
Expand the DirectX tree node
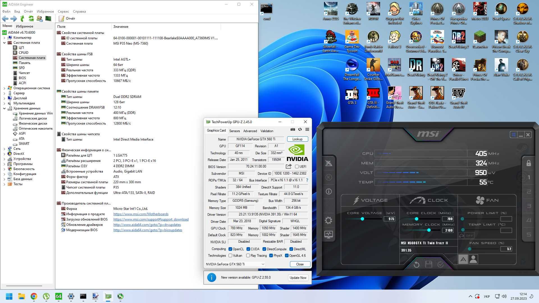[4, 154]
